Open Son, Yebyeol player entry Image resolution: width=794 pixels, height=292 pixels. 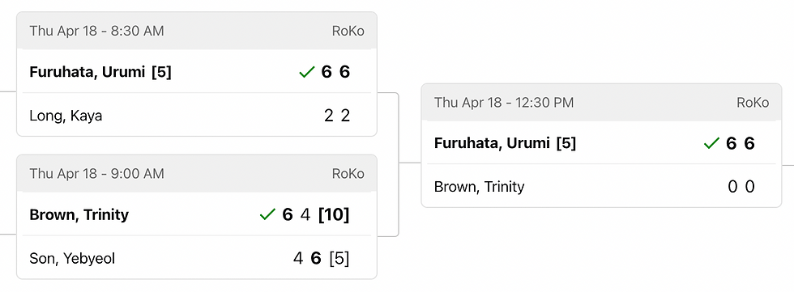(x=72, y=259)
